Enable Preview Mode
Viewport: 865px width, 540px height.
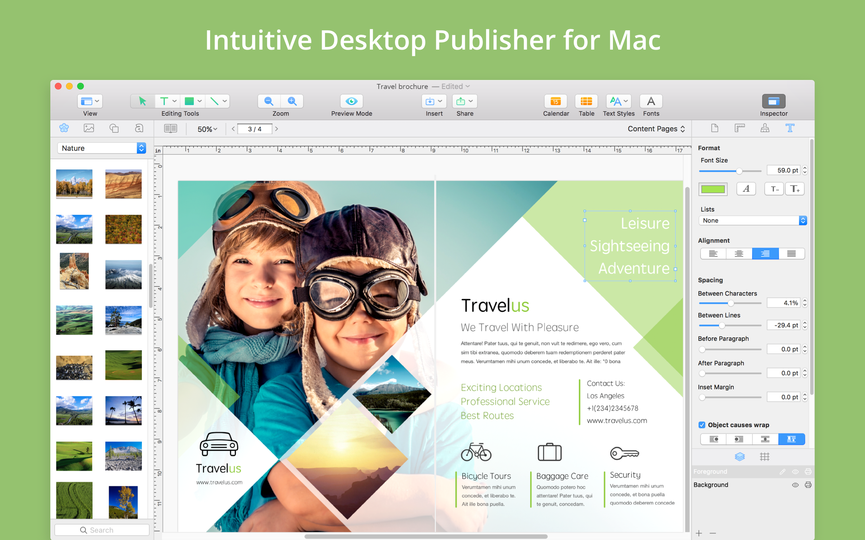point(351,101)
